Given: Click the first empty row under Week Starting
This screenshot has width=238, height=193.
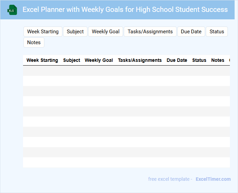Looking at the screenshot, I should 42,71.
